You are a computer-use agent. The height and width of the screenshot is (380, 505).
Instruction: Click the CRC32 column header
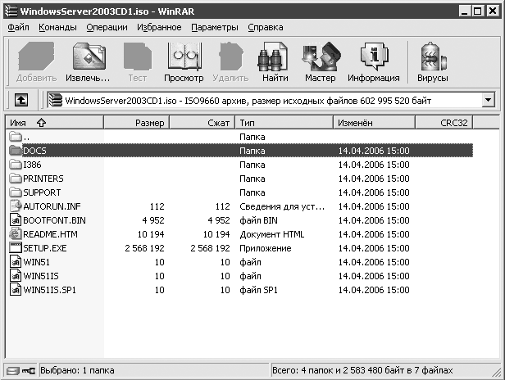[x=453, y=122]
